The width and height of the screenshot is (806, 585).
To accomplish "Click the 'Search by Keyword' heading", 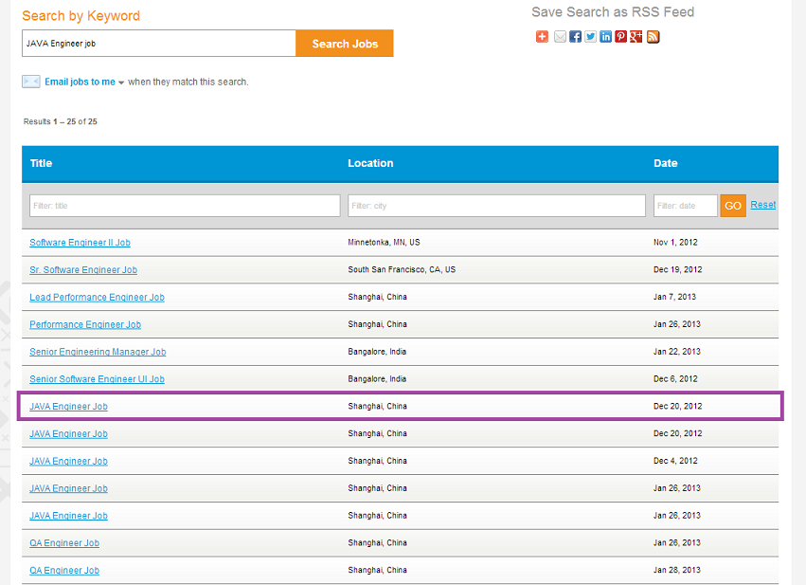I will pos(81,16).
